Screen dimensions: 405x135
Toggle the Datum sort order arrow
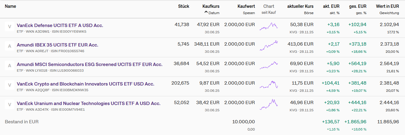pyautogui.click(x=206, y=13)
